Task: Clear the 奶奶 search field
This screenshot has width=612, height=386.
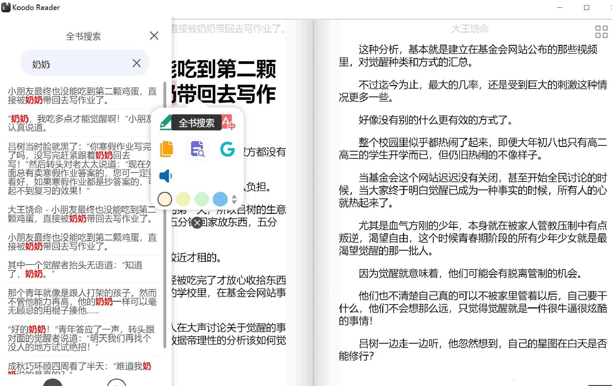Action: 137,63
